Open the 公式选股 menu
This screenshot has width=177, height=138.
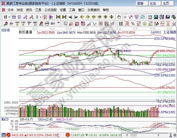click(50, 10)
